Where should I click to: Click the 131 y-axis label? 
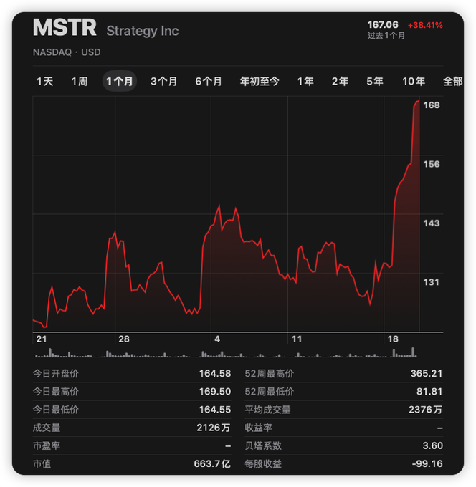click(432, 282)
